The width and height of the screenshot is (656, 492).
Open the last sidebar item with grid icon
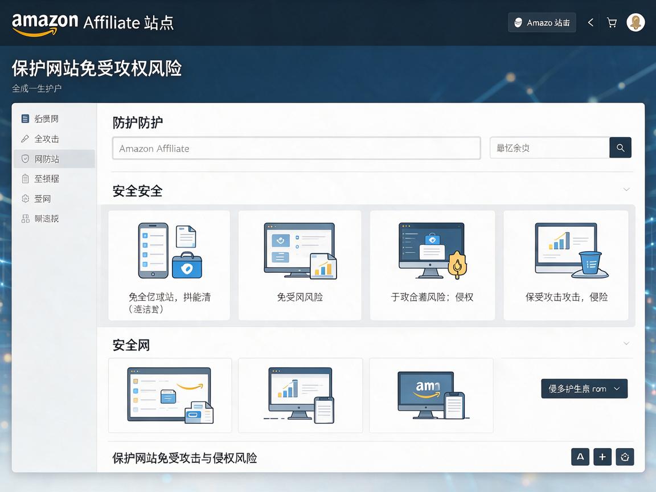click(x=55, y=219)
